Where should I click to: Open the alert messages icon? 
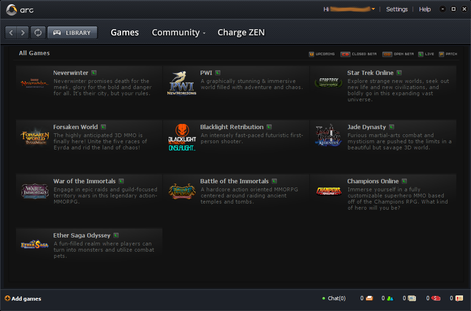point(459,298)
